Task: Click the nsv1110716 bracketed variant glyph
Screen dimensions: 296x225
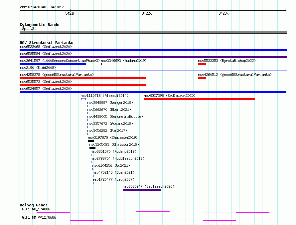Action: tap(83, 99)
